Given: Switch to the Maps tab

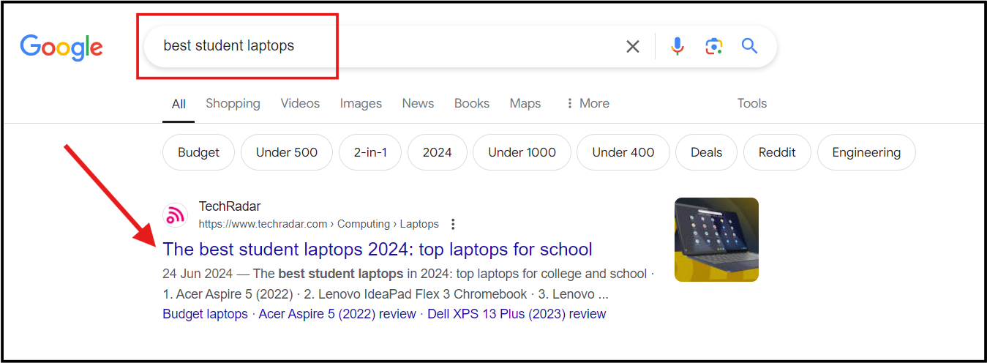Looking at the screenshot, I should tap(525, 103).
